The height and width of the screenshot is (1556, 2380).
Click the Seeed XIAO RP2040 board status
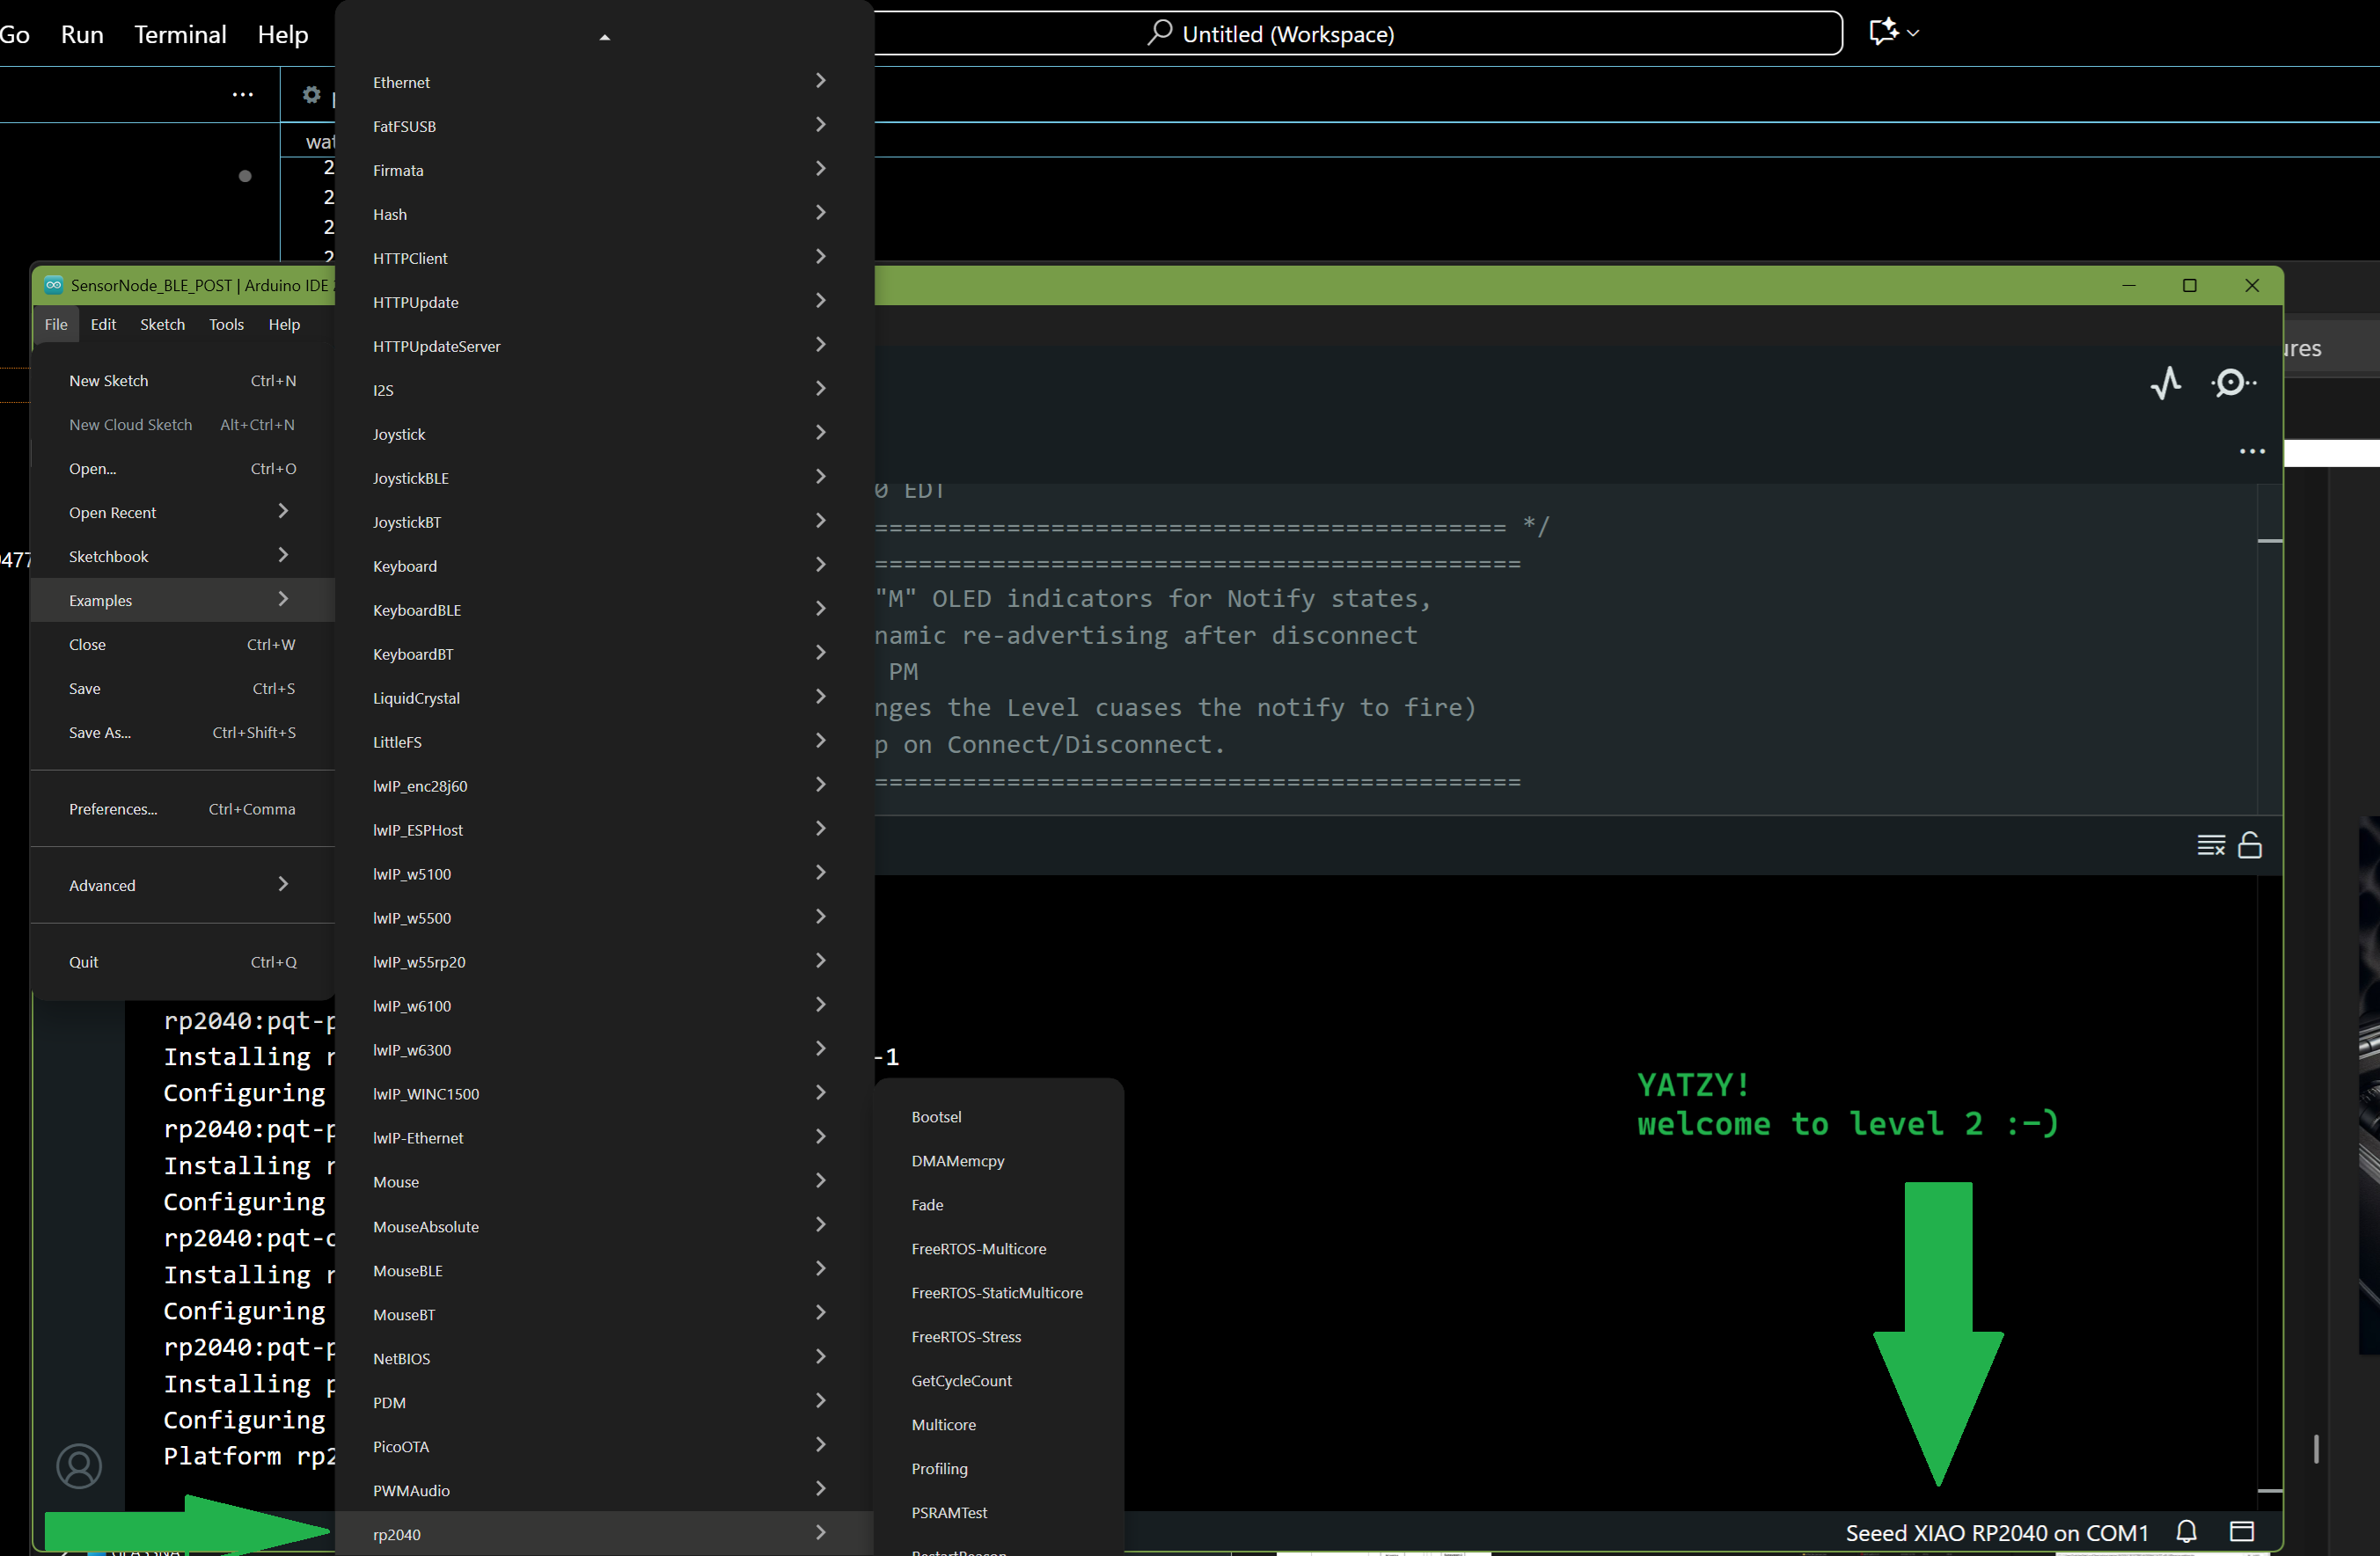(1996, 1532)
